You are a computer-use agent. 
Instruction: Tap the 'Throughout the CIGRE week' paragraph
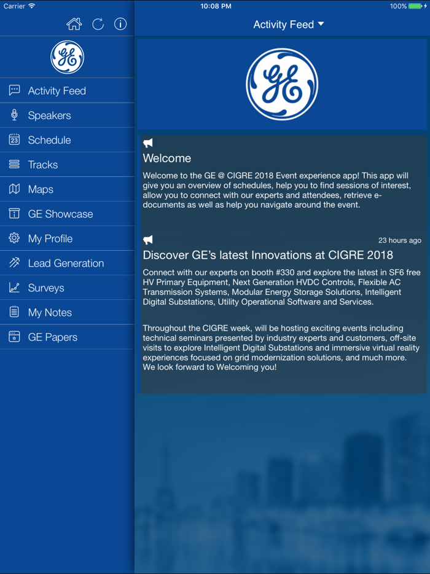[281, 347]
